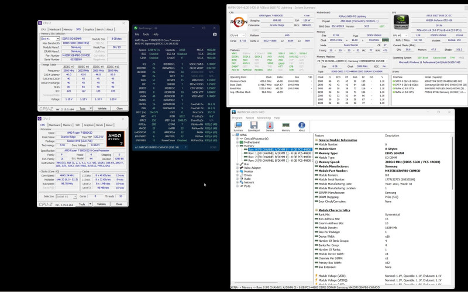Screen dimensions: 468x292
Task: Click the DRAM Stepping row in HWiNFO64
Action: point(383,197)
